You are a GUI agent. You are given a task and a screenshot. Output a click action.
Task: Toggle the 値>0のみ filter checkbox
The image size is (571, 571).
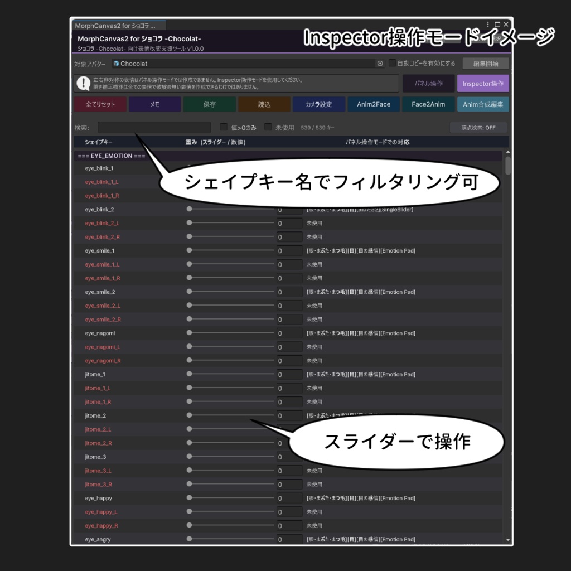pos(224,127)
